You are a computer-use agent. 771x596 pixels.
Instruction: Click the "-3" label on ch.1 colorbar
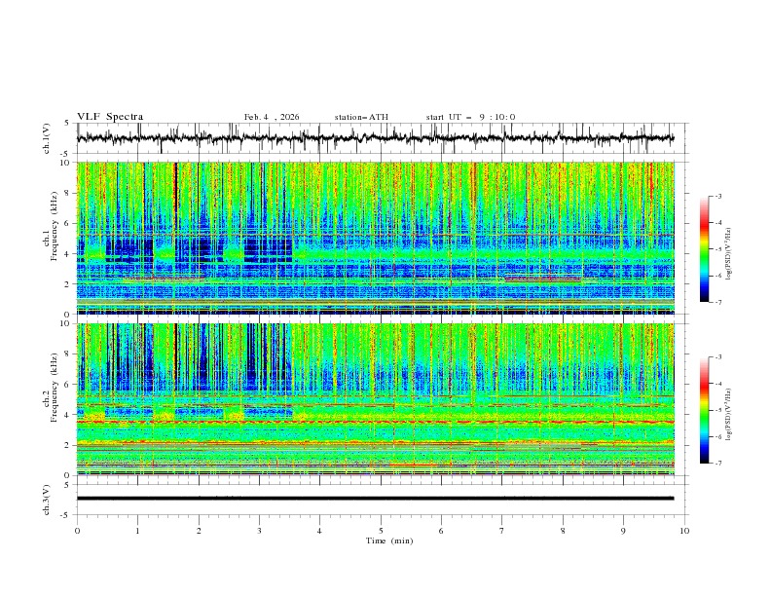(x=718, y=196)
